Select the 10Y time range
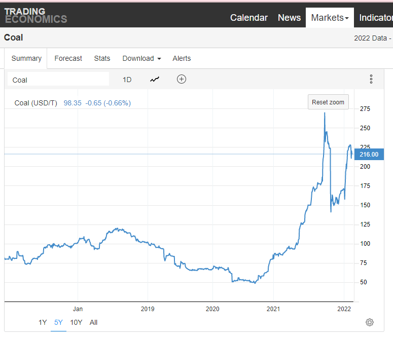Screen dimensions: 393x339 [76, 322]
